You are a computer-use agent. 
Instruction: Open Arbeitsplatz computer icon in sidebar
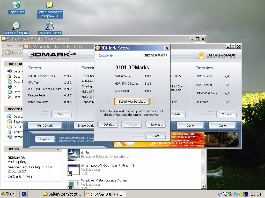[x=10, y=132]
